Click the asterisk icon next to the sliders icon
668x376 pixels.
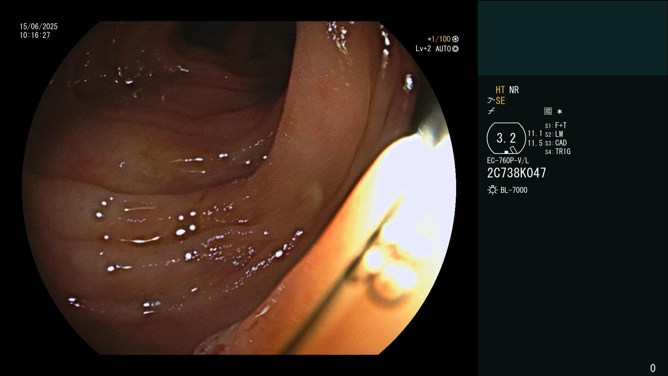[x=559, y=111]
